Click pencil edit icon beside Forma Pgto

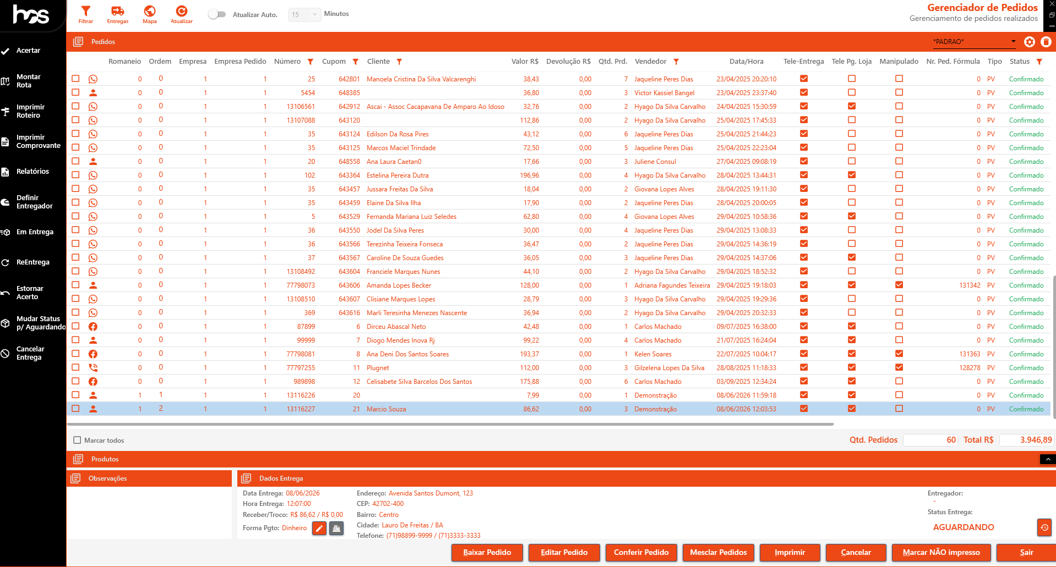pos(319,529)
